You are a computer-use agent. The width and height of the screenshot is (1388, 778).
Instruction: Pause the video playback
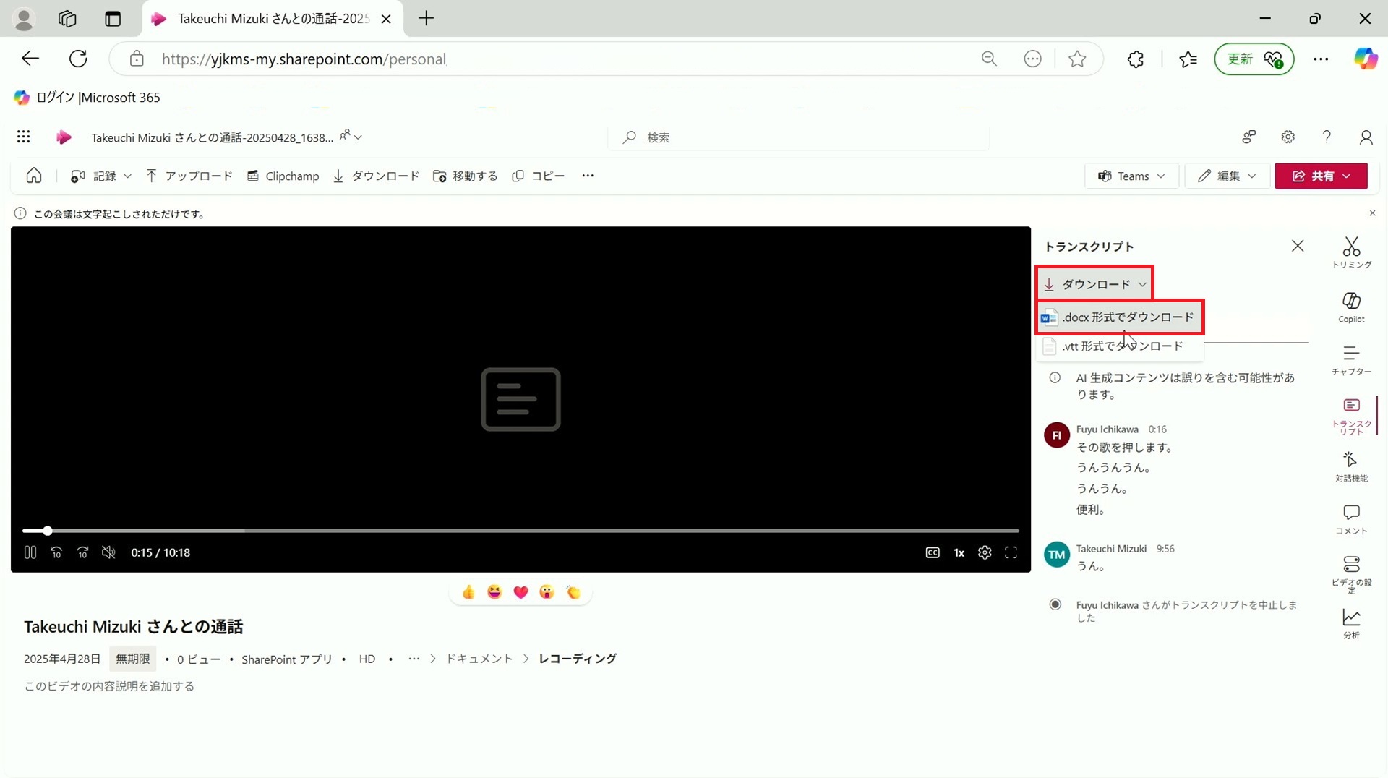[x=30, y=552]
